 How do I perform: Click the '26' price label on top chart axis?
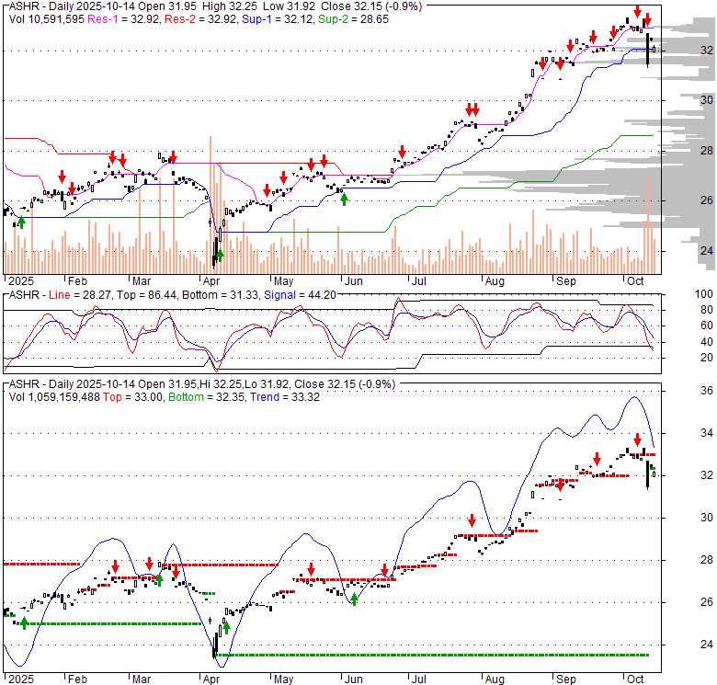[707, 200]
